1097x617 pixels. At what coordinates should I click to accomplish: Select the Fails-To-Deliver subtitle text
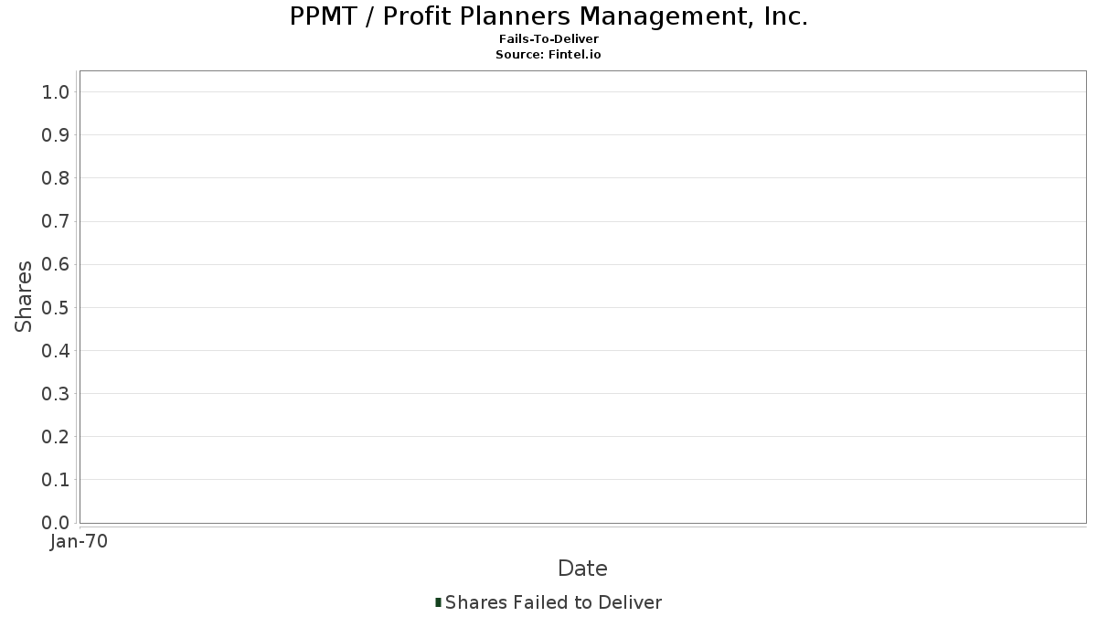click(548, 39)
